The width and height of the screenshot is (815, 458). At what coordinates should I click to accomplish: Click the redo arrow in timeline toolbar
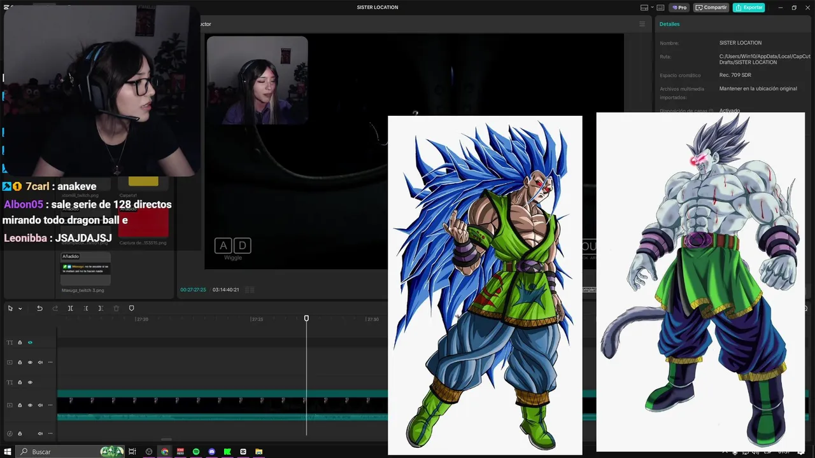coord(55,309)
